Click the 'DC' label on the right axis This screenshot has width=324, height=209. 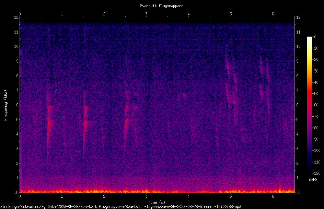298,192
